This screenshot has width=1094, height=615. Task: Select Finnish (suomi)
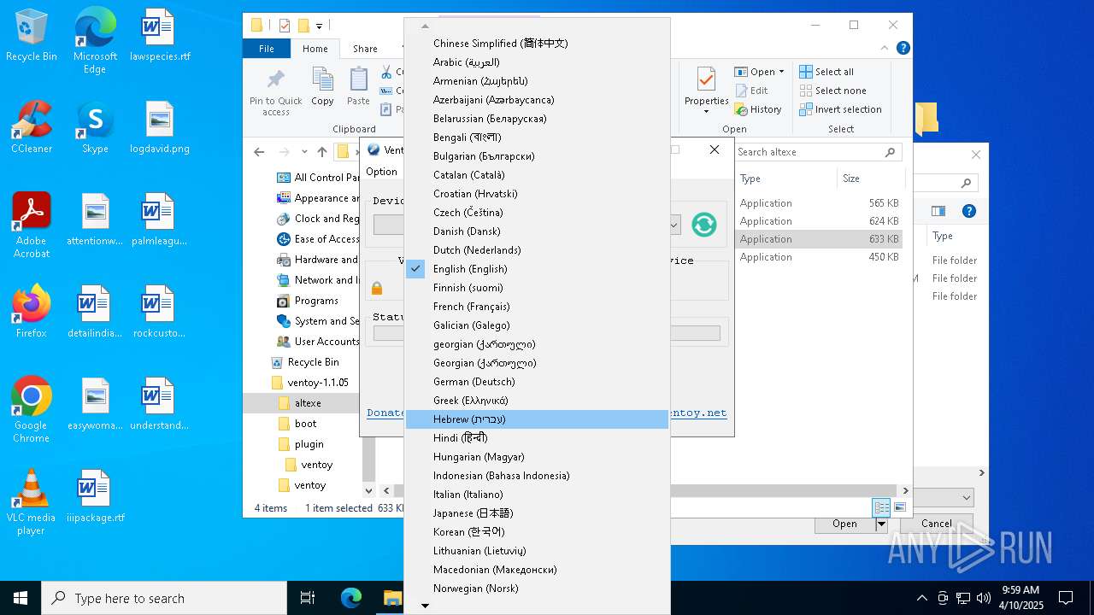(537, 288)
